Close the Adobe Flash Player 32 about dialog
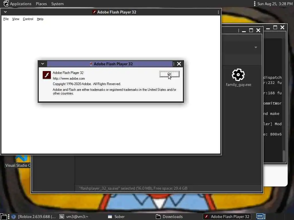This screenshot has height=220, width=294. (179, 64)
